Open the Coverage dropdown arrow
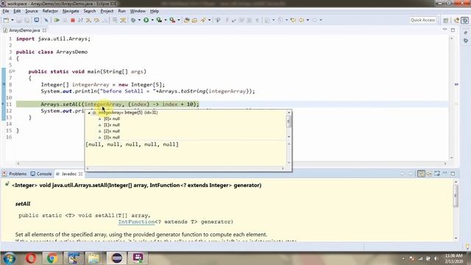 point(166,20)
